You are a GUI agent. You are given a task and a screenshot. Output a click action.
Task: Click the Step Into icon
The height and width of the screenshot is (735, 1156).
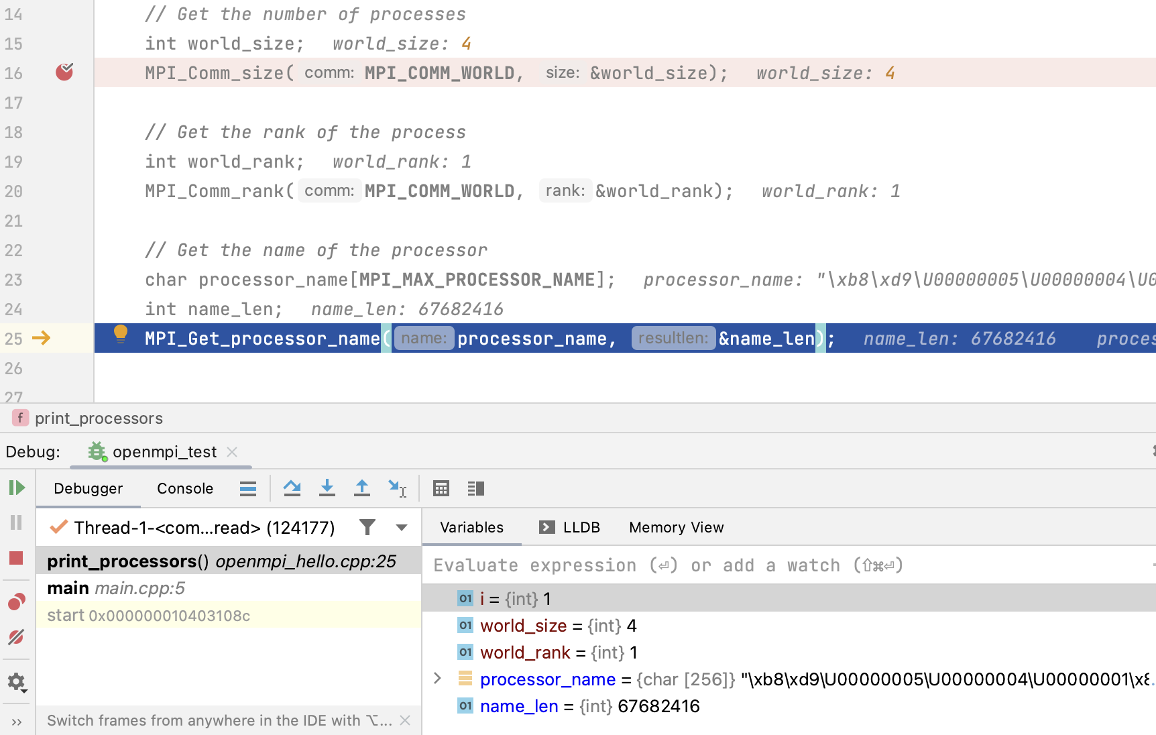(327, 488)
